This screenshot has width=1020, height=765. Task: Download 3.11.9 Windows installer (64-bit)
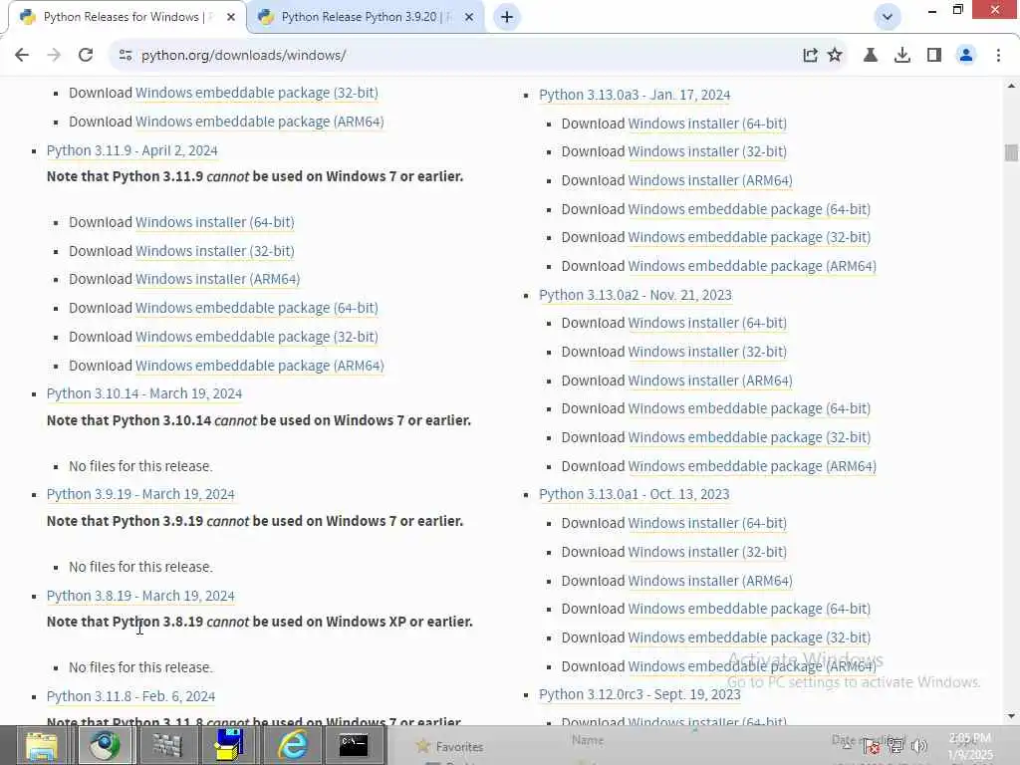tap(215, 222)
